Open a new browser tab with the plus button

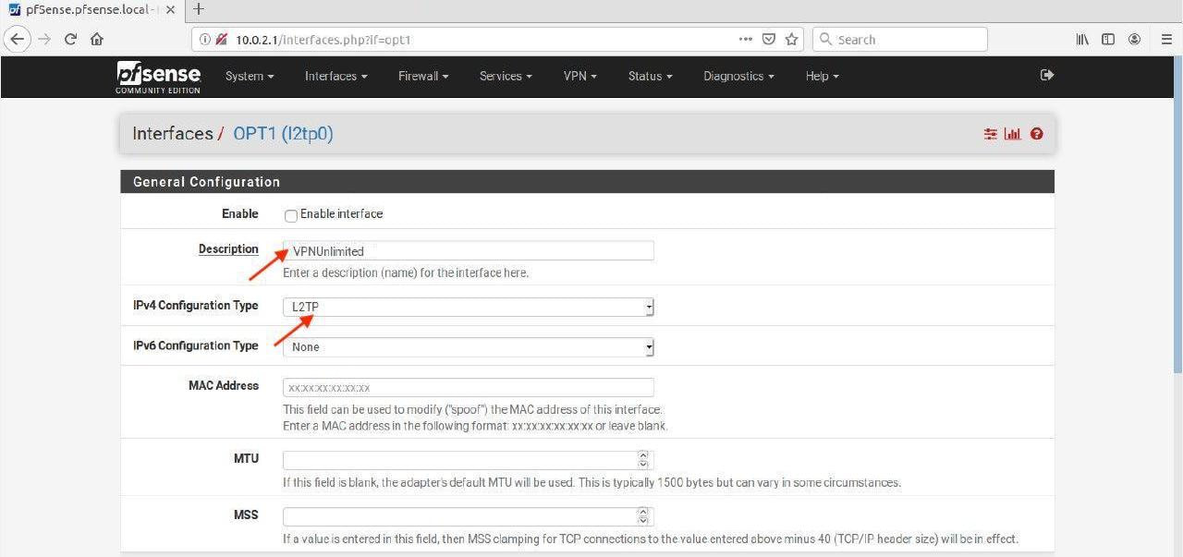tap(198, 10)
